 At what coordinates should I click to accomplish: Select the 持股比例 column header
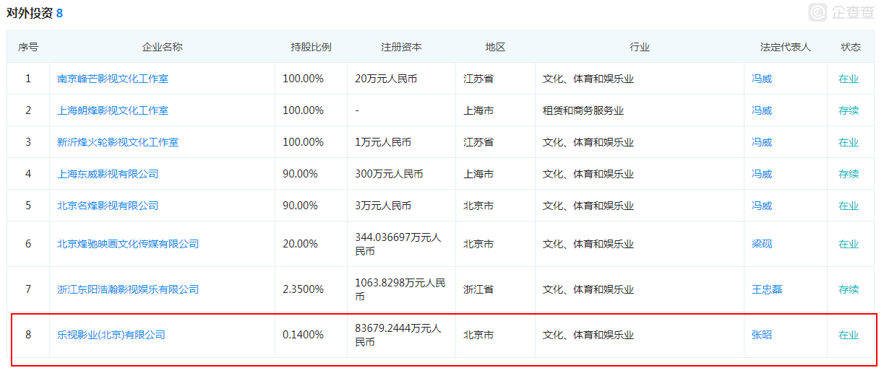[x=311, y=47]
